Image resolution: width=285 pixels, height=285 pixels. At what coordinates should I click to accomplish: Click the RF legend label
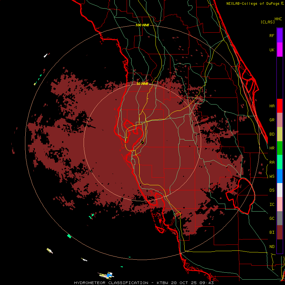(x=272, y=35)
